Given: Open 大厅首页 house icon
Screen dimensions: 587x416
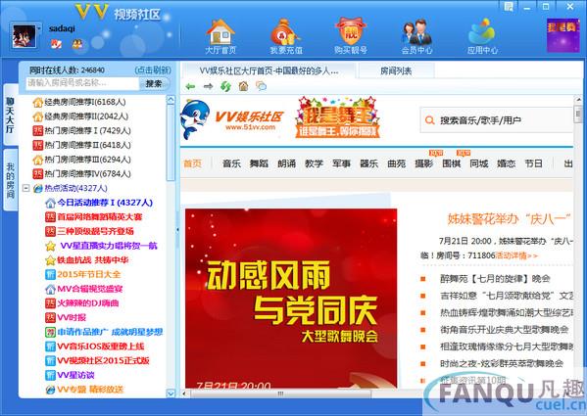Looking at the screenshot, I should [x=220, y=32].
